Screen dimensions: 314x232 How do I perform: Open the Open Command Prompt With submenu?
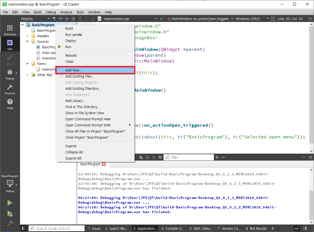pyautogui.click(x=95, y=125)
